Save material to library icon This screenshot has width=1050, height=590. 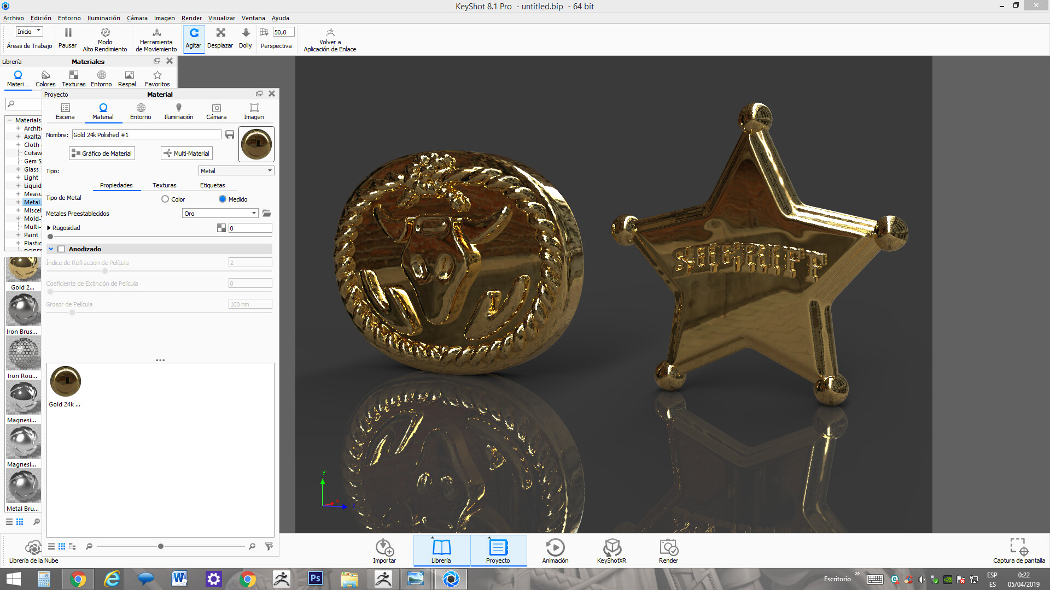click(x=230, y=134)
